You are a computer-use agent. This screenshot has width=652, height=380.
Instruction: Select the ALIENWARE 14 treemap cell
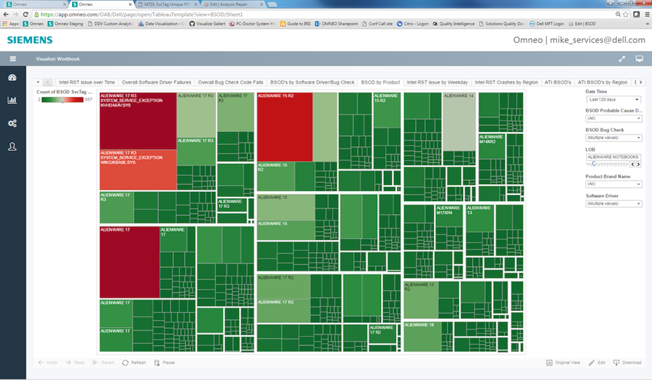[x=459, y=122]
